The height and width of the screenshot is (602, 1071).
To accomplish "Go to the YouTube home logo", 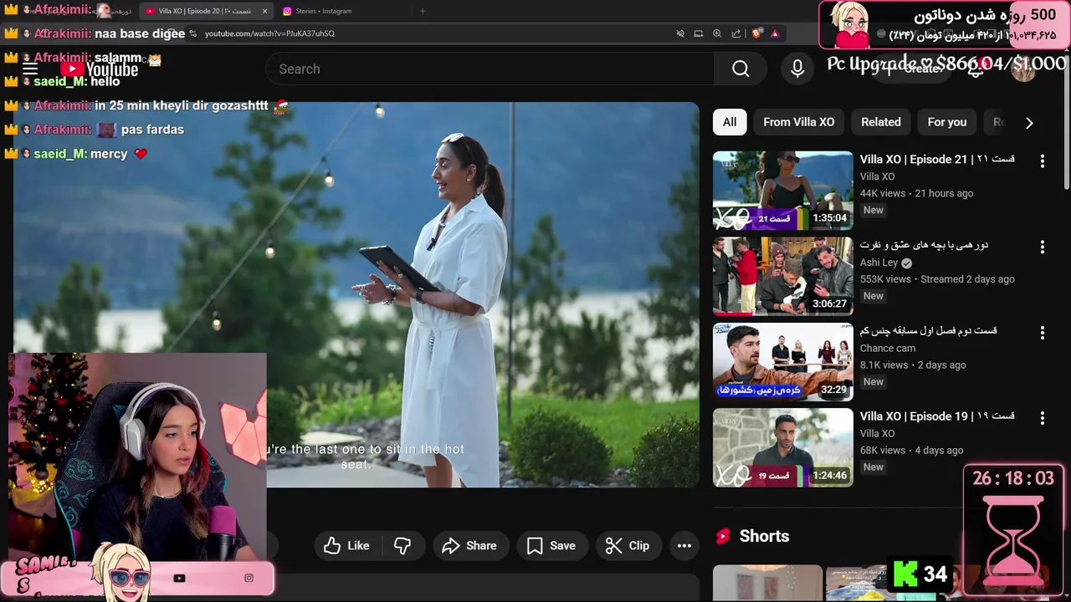I will 100,69.
